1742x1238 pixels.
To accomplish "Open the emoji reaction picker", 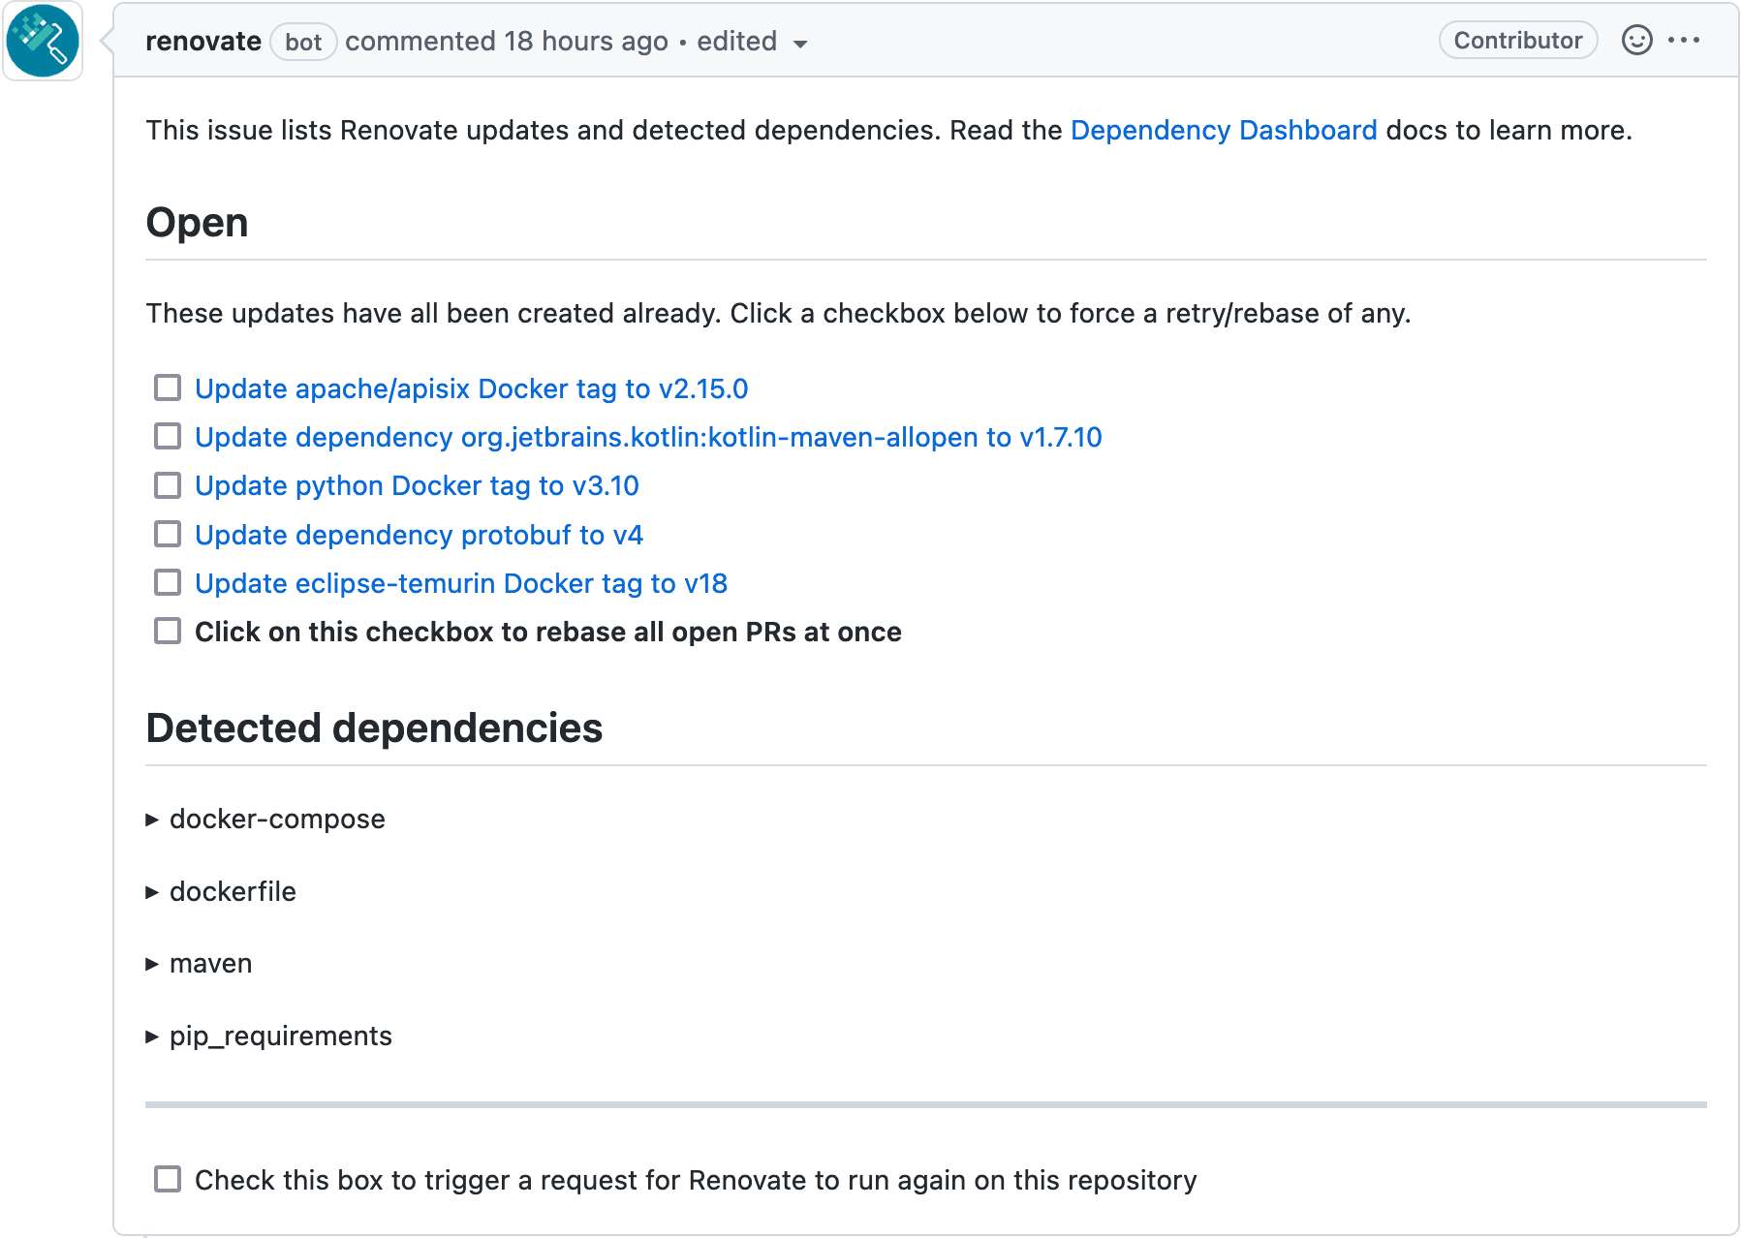I will (x=1636, y=41).
